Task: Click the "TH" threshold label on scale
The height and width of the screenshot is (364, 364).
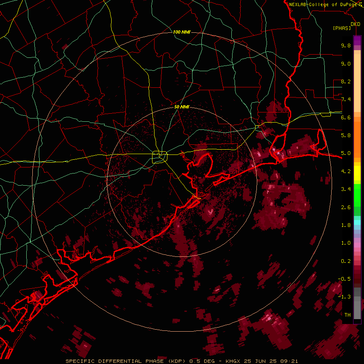Action: tap(347, 315)
